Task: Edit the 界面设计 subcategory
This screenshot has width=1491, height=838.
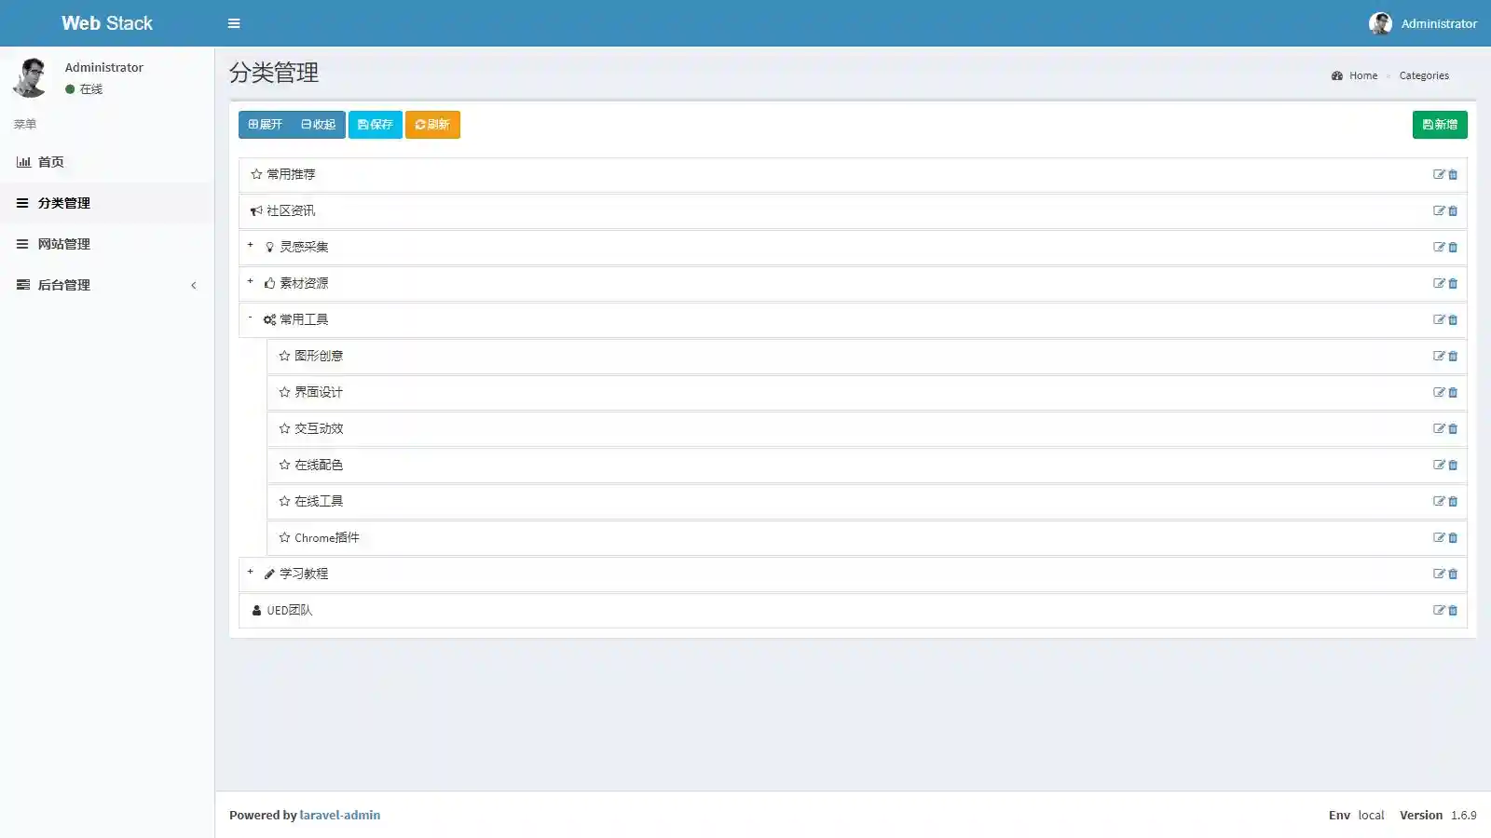Action: (1439, 392)
